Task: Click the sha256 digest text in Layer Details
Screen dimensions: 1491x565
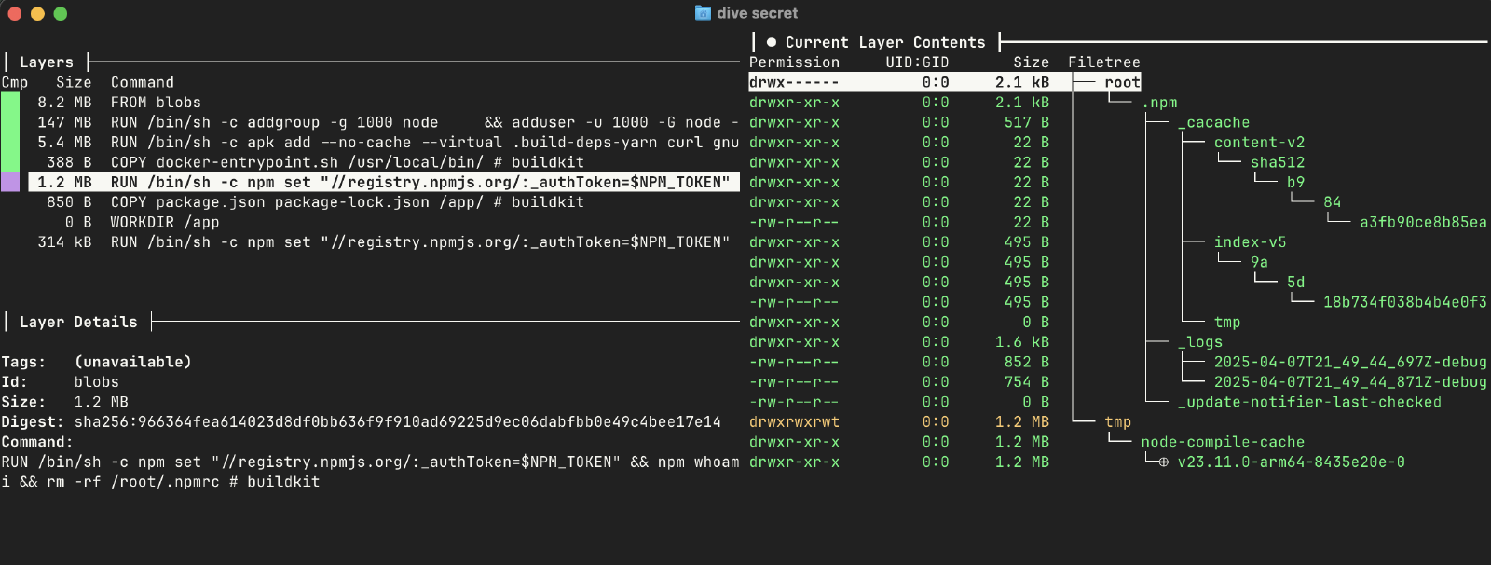Action: (x=397, y=422)
